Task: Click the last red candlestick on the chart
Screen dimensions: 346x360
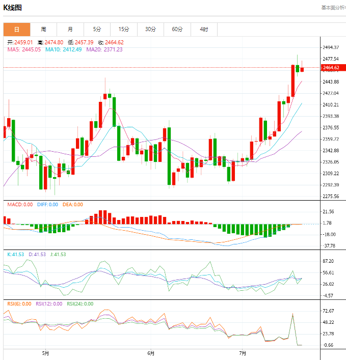Action: click(x=302, y=69)
